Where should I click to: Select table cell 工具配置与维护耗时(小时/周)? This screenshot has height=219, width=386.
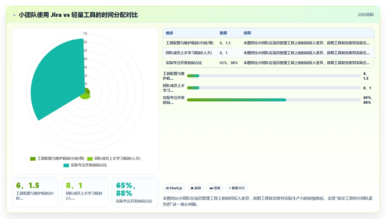pos(190,43)
